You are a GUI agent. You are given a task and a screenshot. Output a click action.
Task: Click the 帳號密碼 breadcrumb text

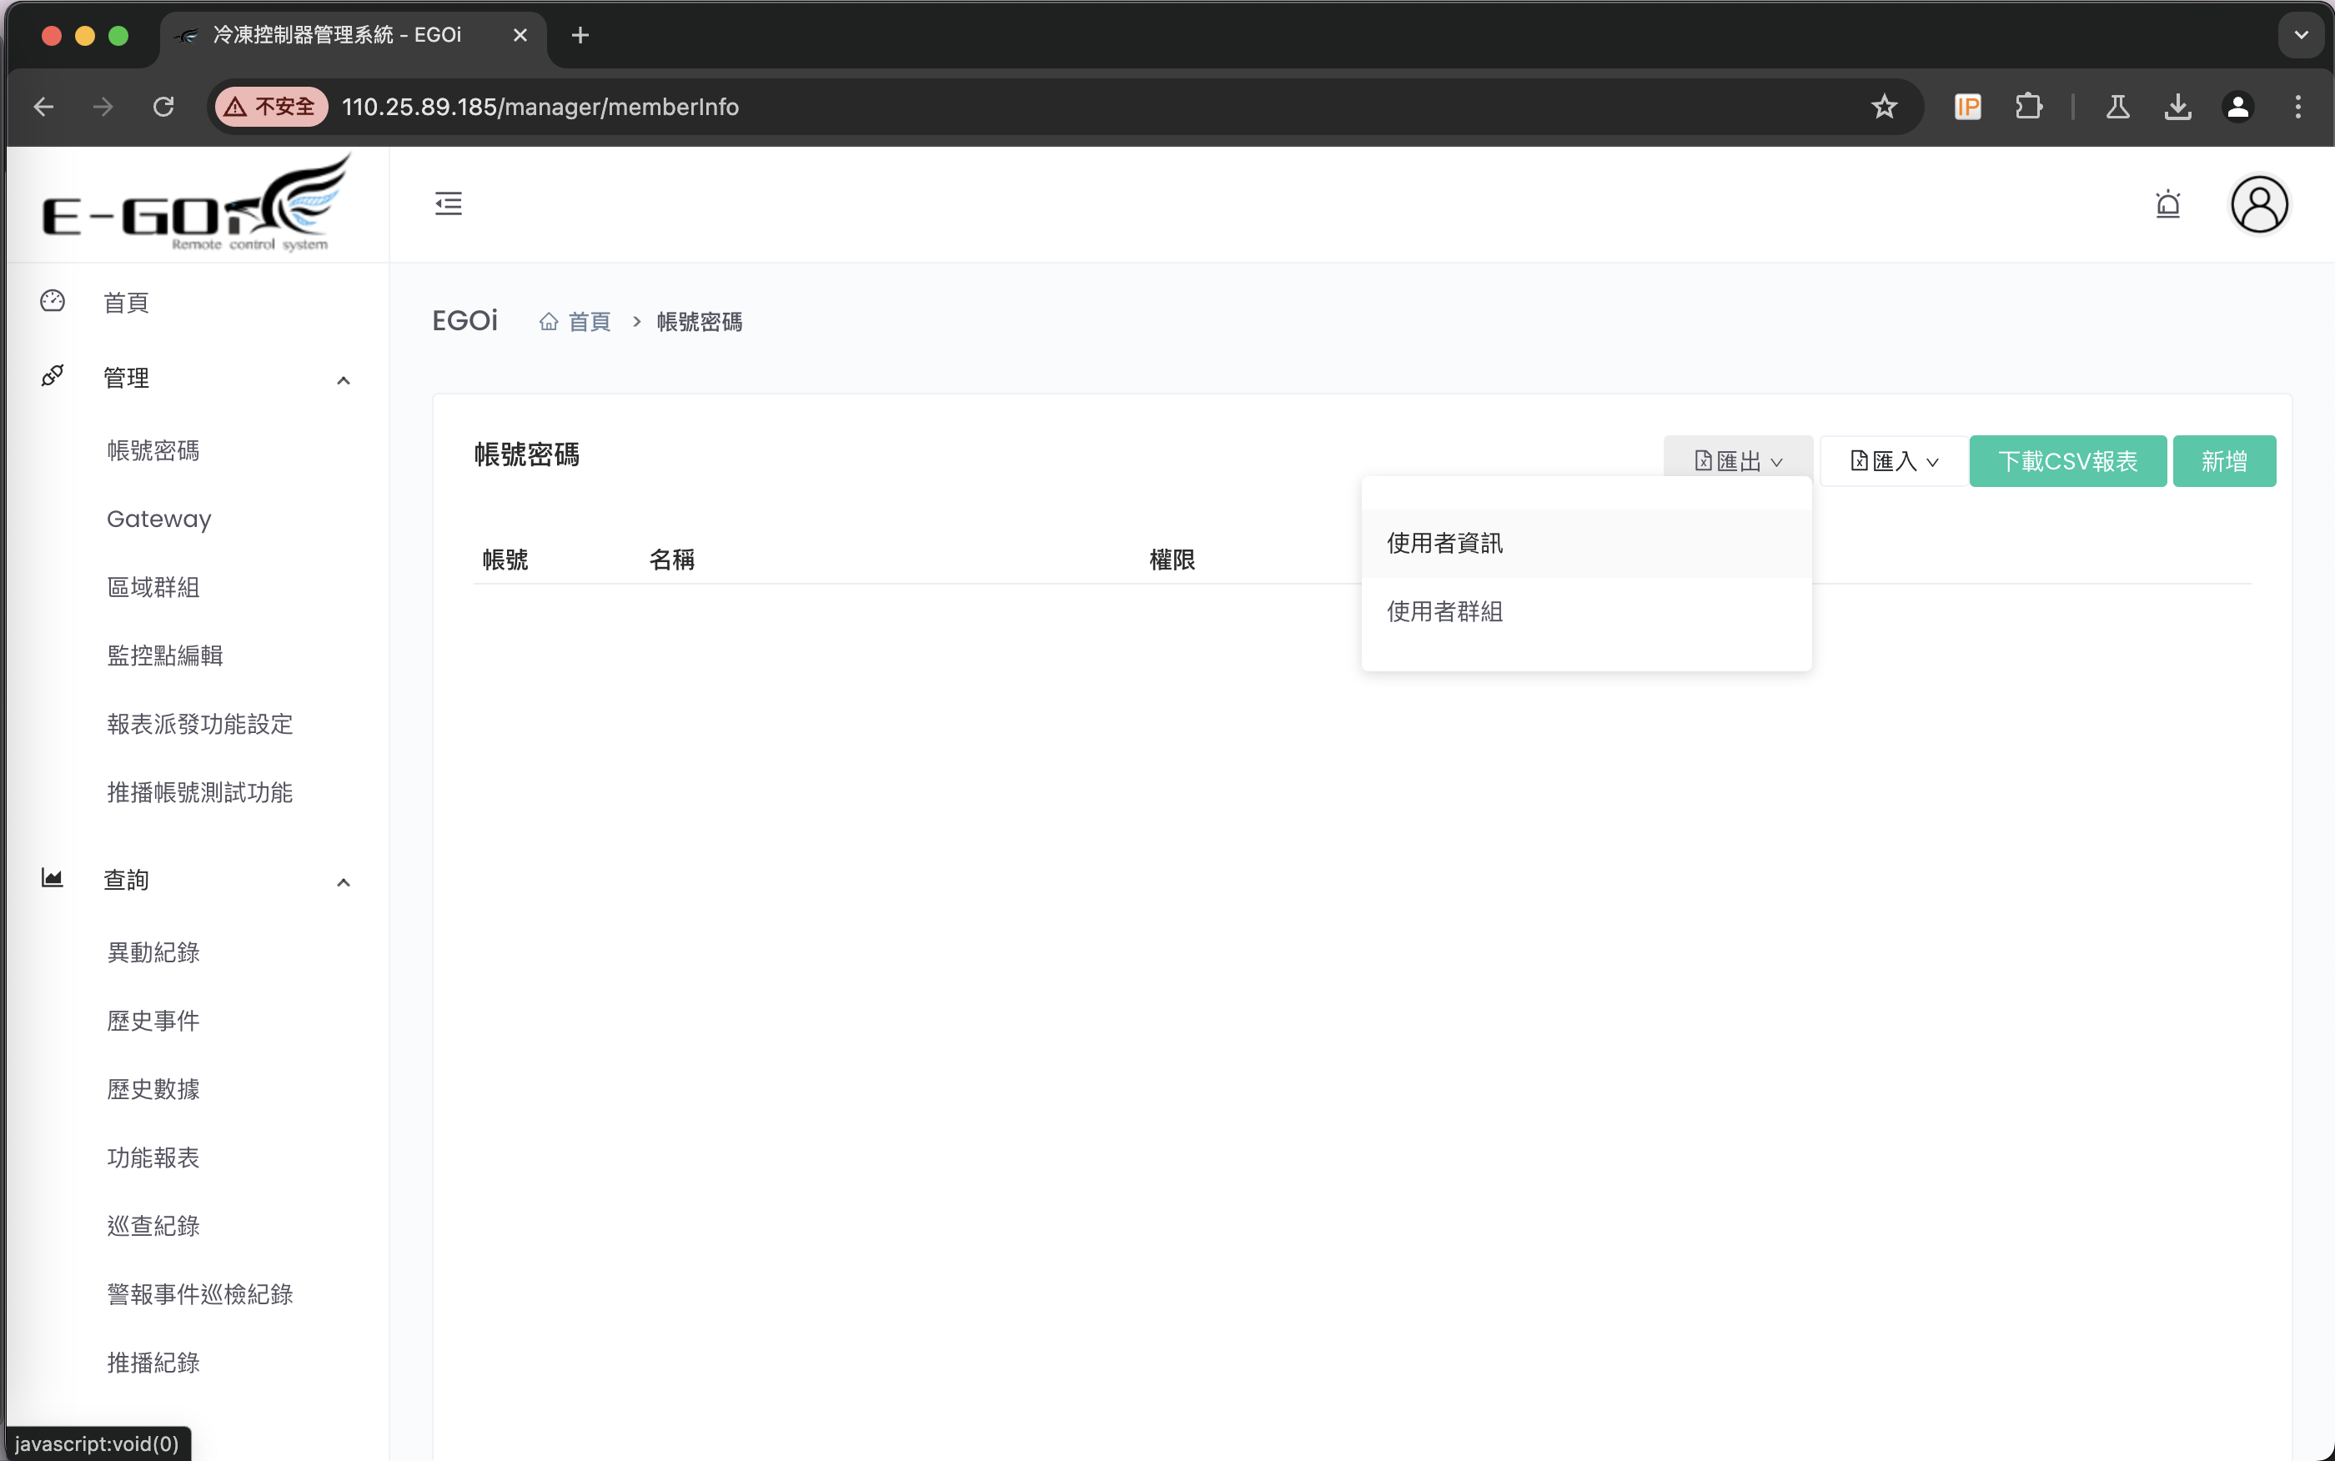[700, 322]
